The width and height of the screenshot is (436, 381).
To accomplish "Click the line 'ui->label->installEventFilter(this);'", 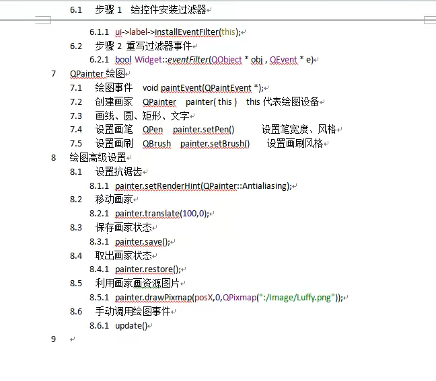I will click(178, 32).
